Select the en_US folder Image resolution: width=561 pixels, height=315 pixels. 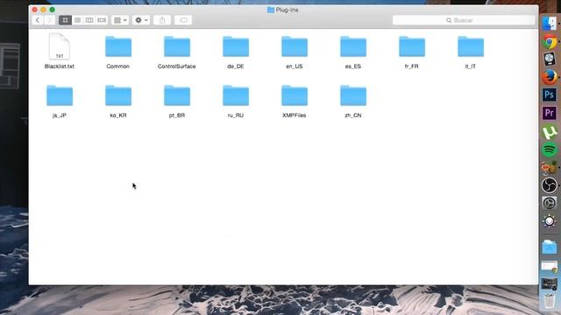(295, 46)
